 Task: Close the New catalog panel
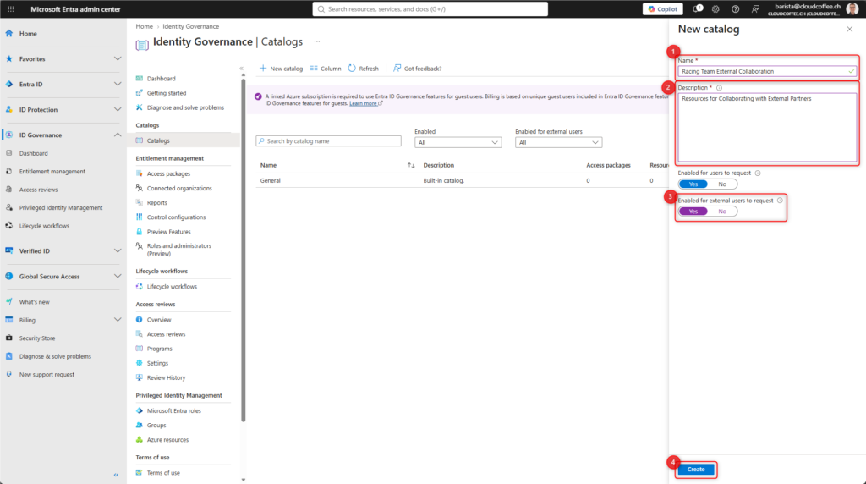click(x=849, y=30)
